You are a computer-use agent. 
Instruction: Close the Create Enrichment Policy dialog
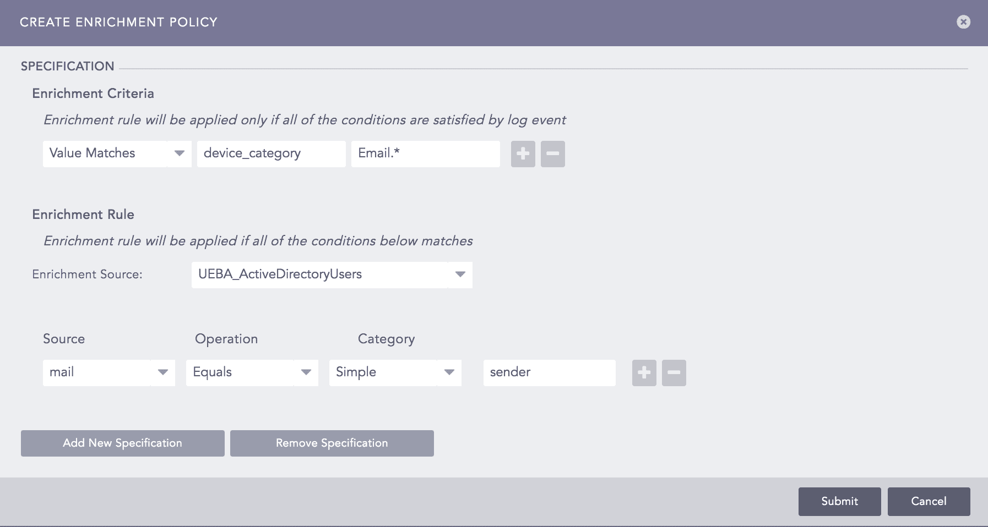(x=963, y=22)
